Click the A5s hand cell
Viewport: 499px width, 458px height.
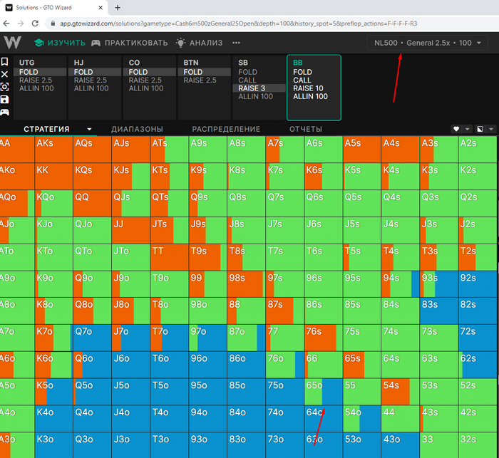(x=362, y=150)
